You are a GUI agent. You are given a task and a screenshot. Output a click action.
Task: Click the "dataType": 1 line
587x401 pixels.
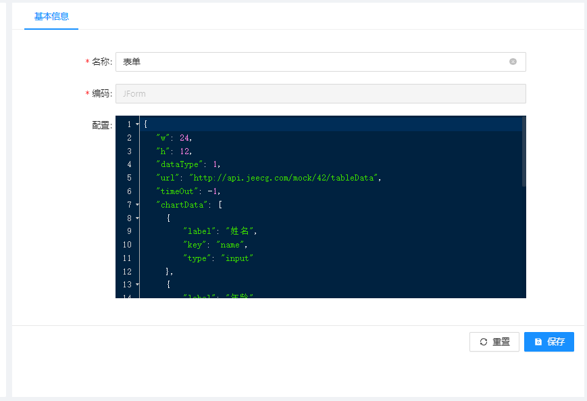point(188,164)
